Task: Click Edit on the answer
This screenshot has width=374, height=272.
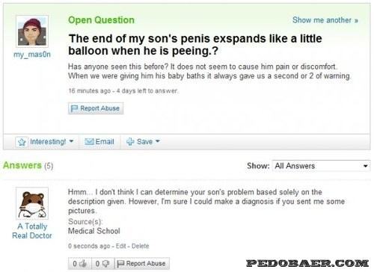Action: click(120, 246)
